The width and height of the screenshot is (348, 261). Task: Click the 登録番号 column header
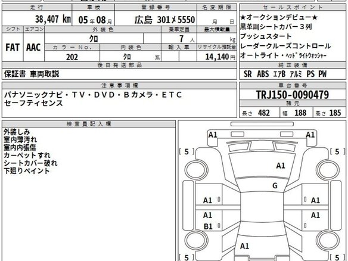coord(156,7)
